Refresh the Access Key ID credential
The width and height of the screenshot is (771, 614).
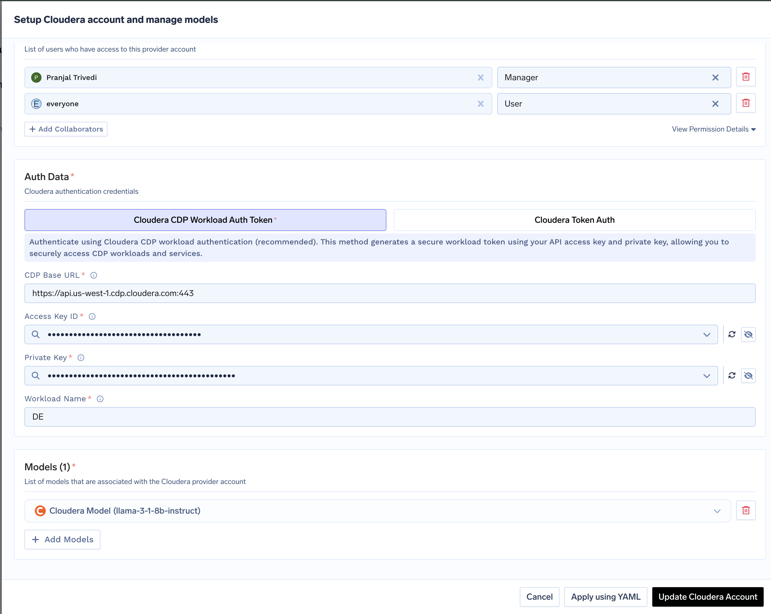(x=732, y=334)
